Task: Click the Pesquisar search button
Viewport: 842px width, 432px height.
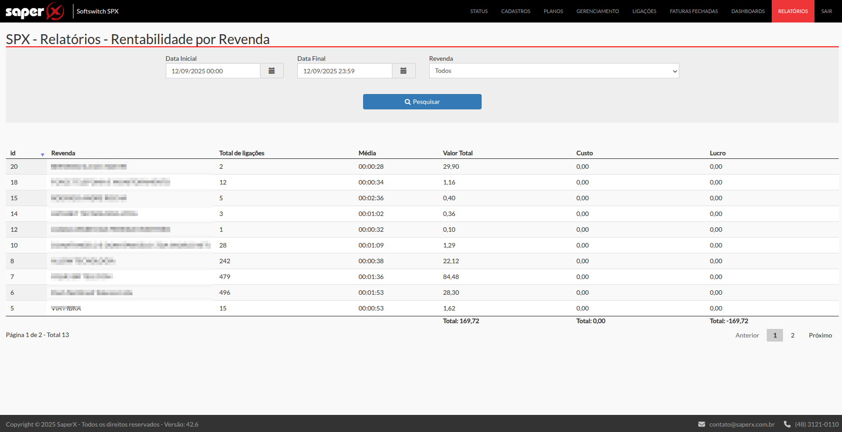Action: [422, 102]
